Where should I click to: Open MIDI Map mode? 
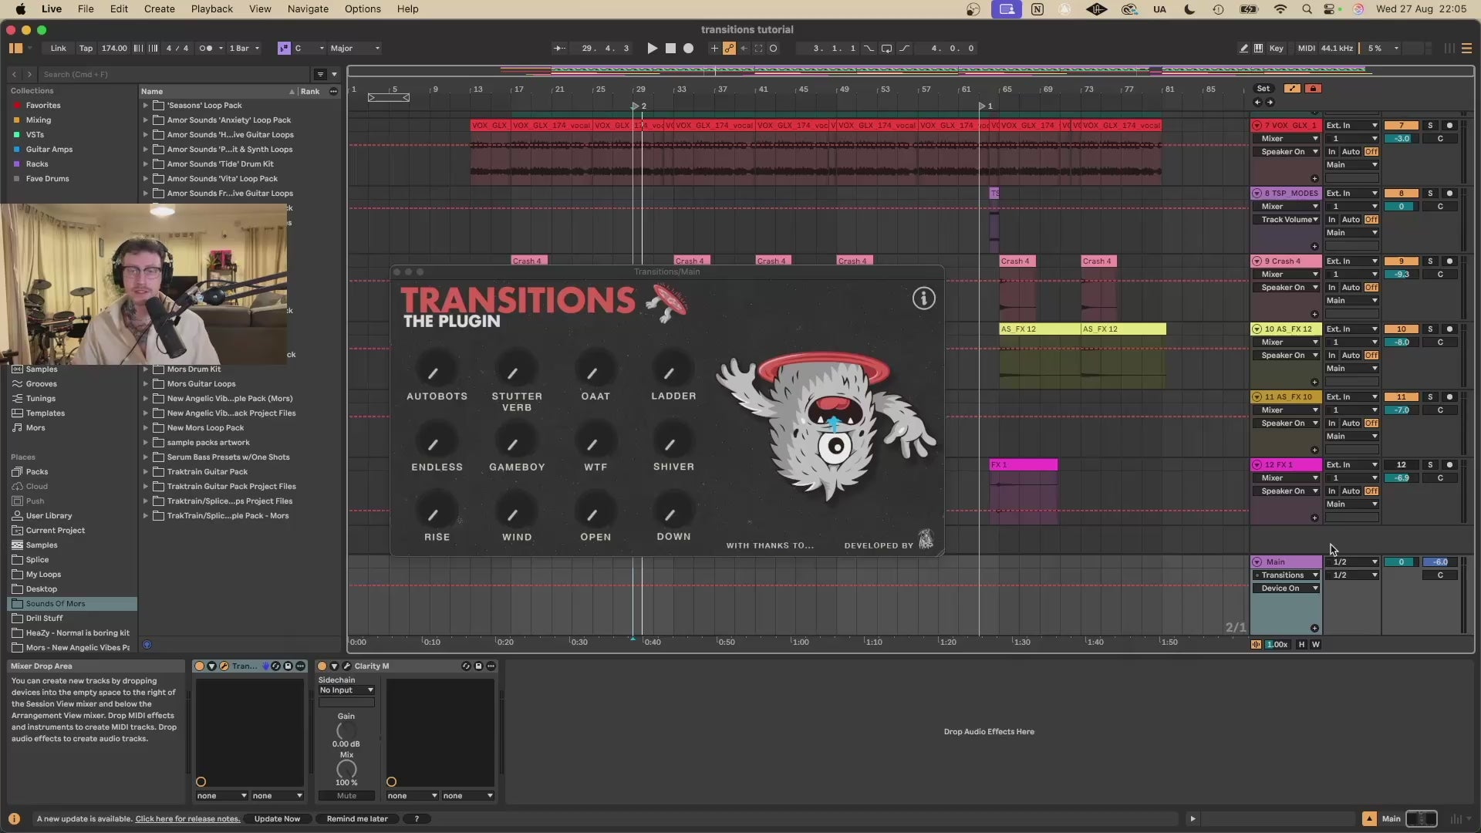(x=1306, y=48)
